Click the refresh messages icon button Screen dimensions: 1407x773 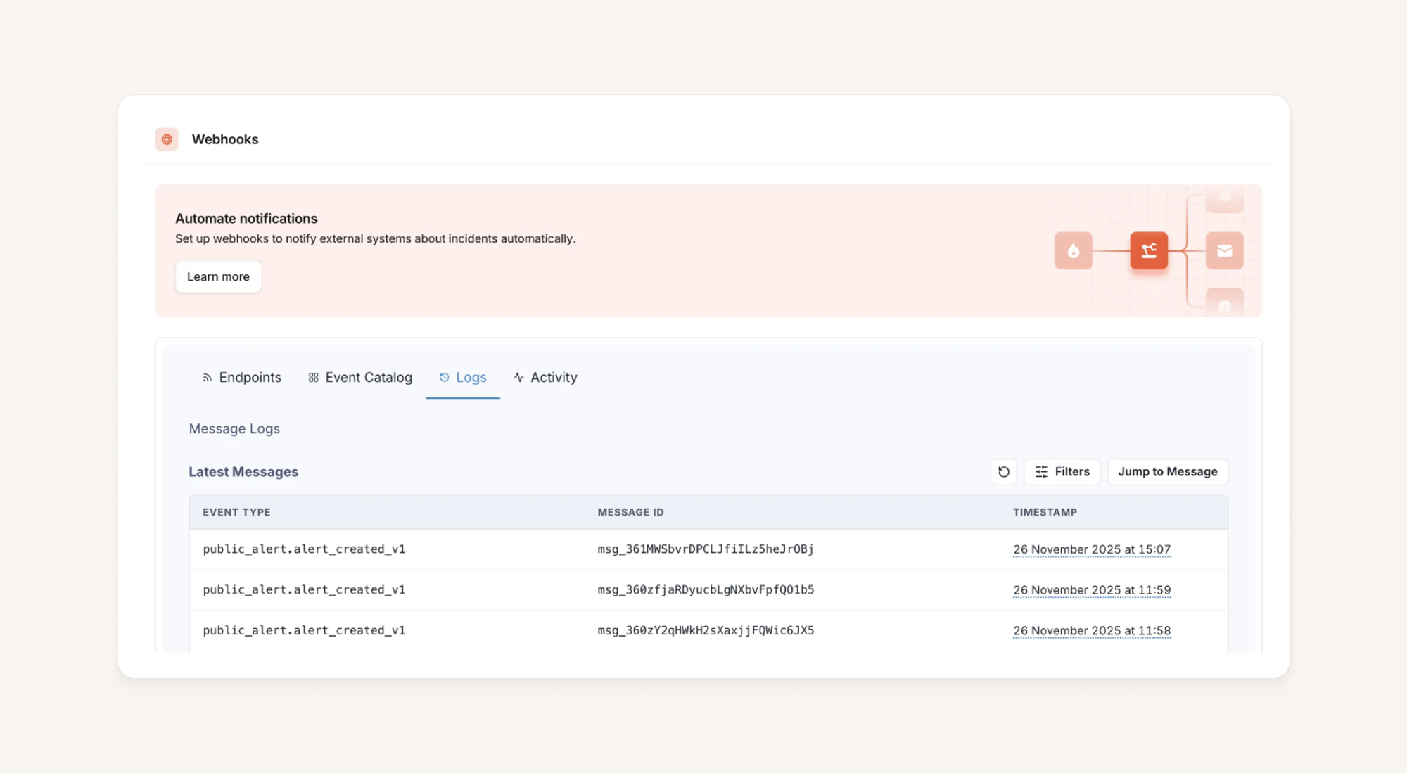pyautogui.click(x=1004, y=472)
